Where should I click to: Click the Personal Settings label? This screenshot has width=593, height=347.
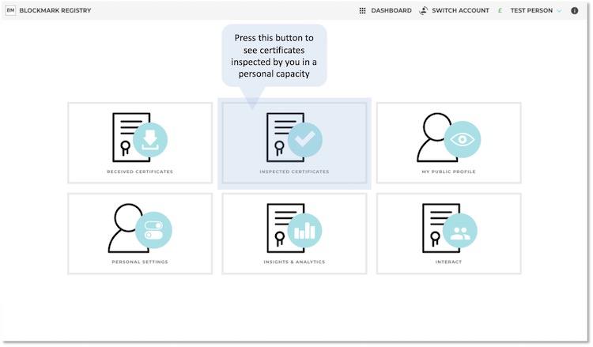point(140,262)
